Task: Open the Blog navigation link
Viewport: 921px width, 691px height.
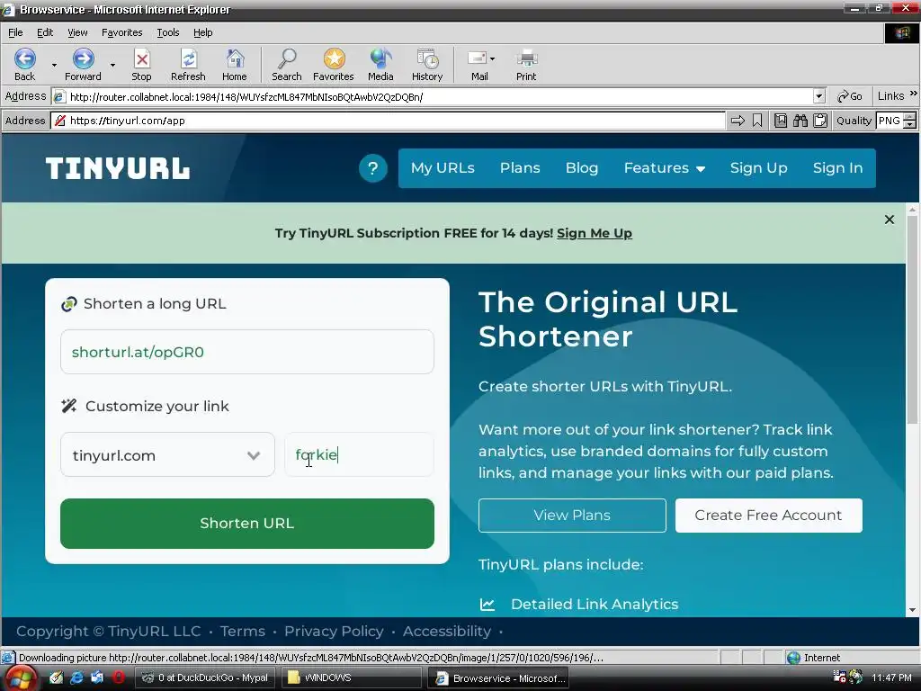Action: (582, 168)
